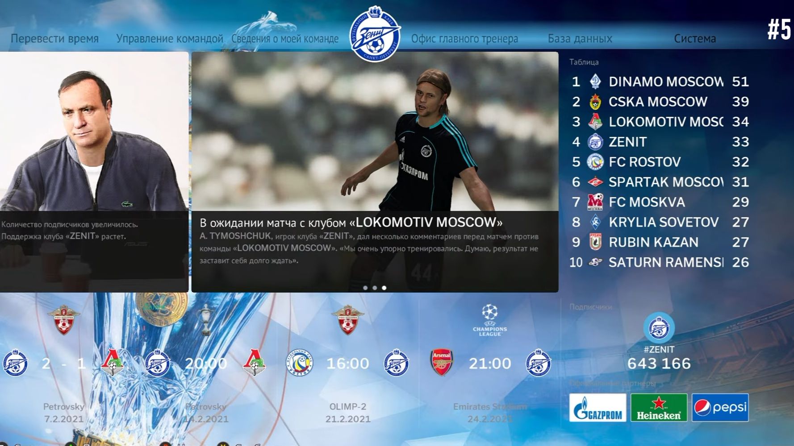Screen dimensions: 794x446
Task: Click the Champions League logo
Action: (x=490, y=320)
